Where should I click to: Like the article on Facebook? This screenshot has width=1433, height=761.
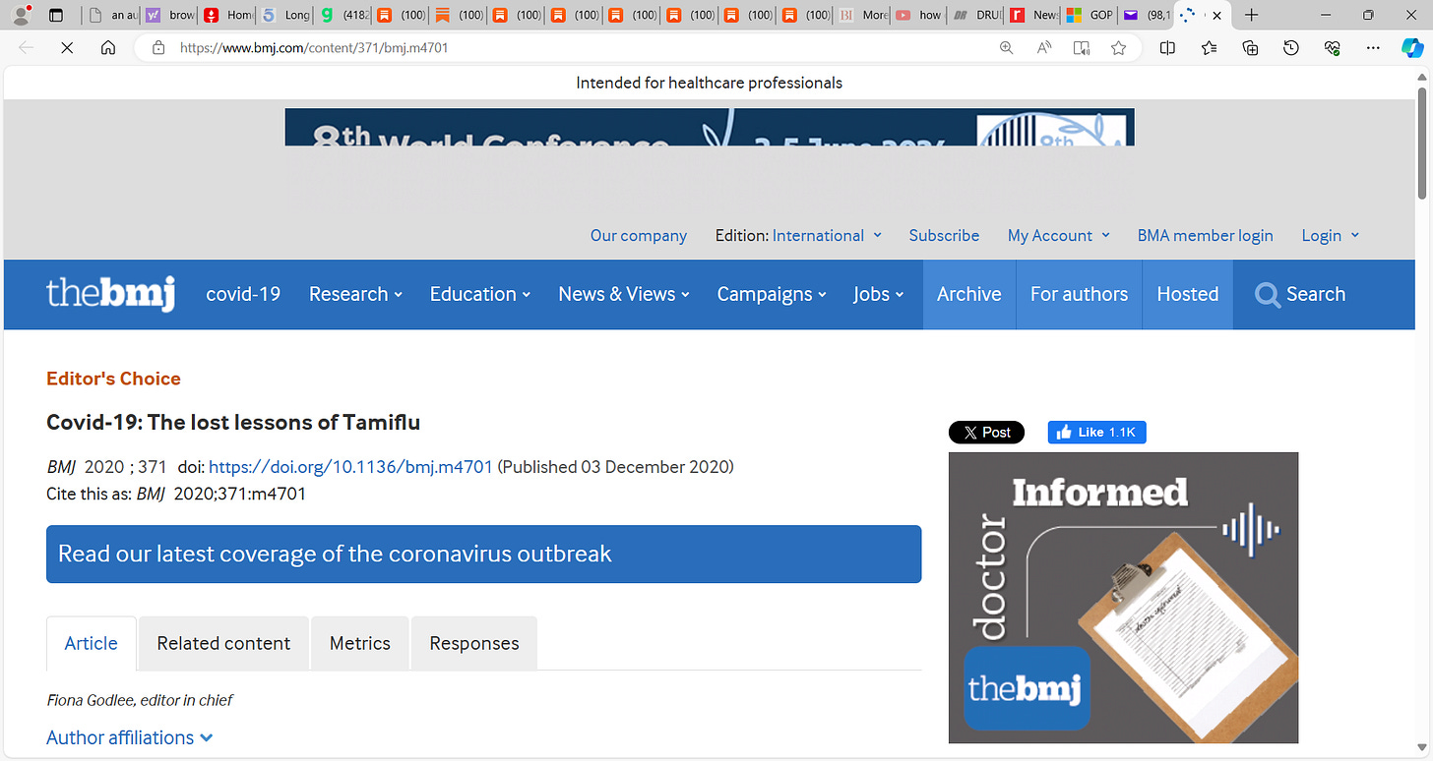click(x=1096, y=432)
